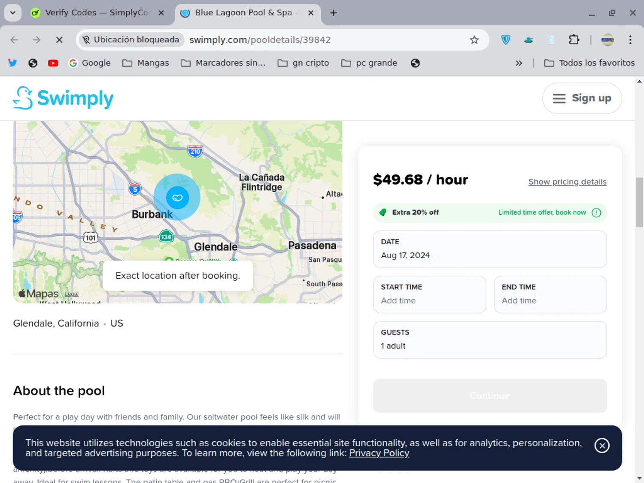Open the tab search dropdown arrow
This screenshot has width=644, height=483.
pos(13,12)
